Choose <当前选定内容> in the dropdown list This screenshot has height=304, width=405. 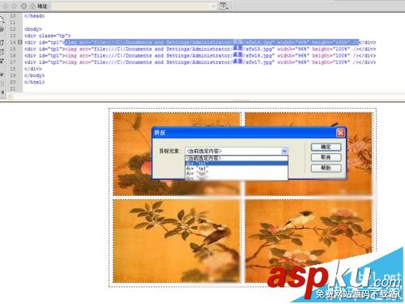click(x=237, y=158)
